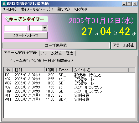Screen dimensions: 139x123
Task: Click 定例会議 title in the 10:55 row
Action: click(x=82, y=95)
